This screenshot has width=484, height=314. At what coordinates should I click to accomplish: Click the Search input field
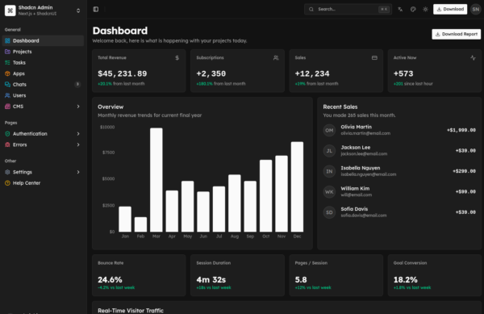pyautogui.click(x=348, y=9)
